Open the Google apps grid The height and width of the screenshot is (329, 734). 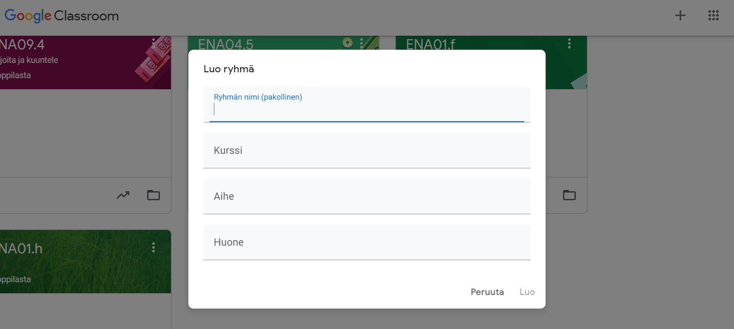[713, 16]
